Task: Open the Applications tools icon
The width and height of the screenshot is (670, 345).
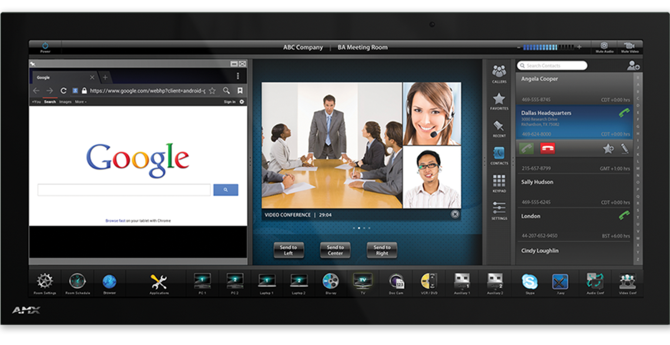Action: click(159, 282)
